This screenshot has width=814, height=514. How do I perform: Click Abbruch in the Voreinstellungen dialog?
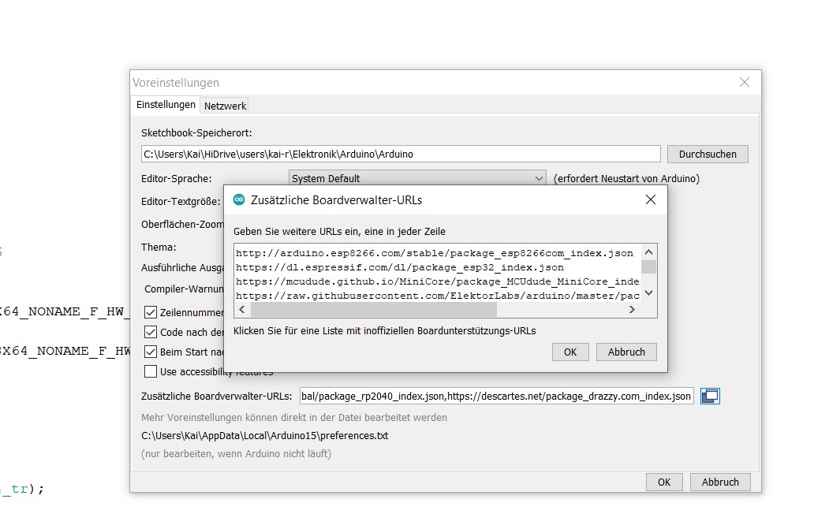(720, 482)
